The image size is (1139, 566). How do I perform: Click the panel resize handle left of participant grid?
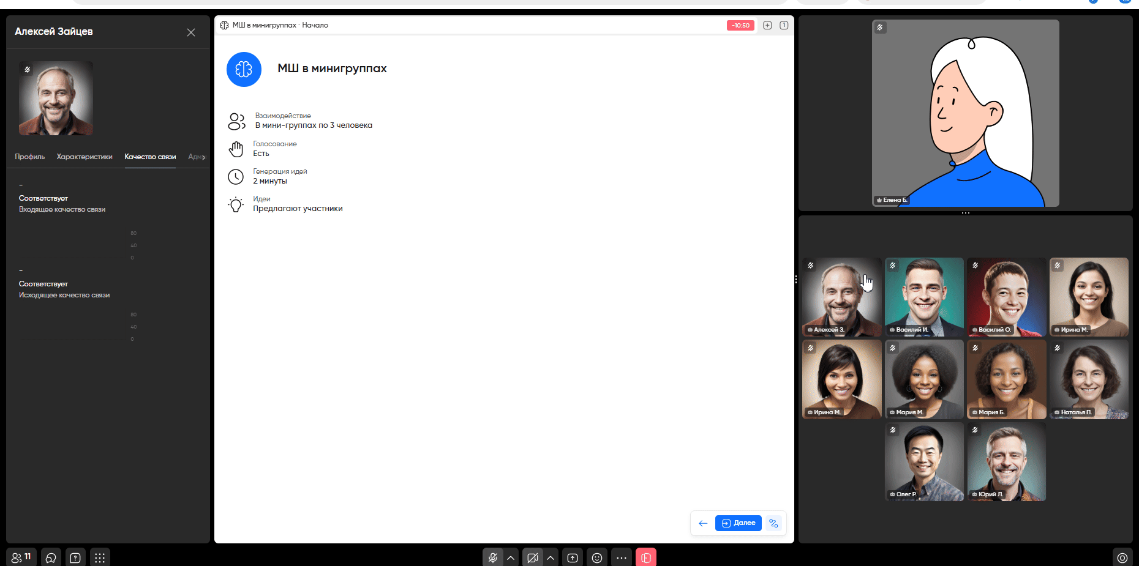(796, 280)
